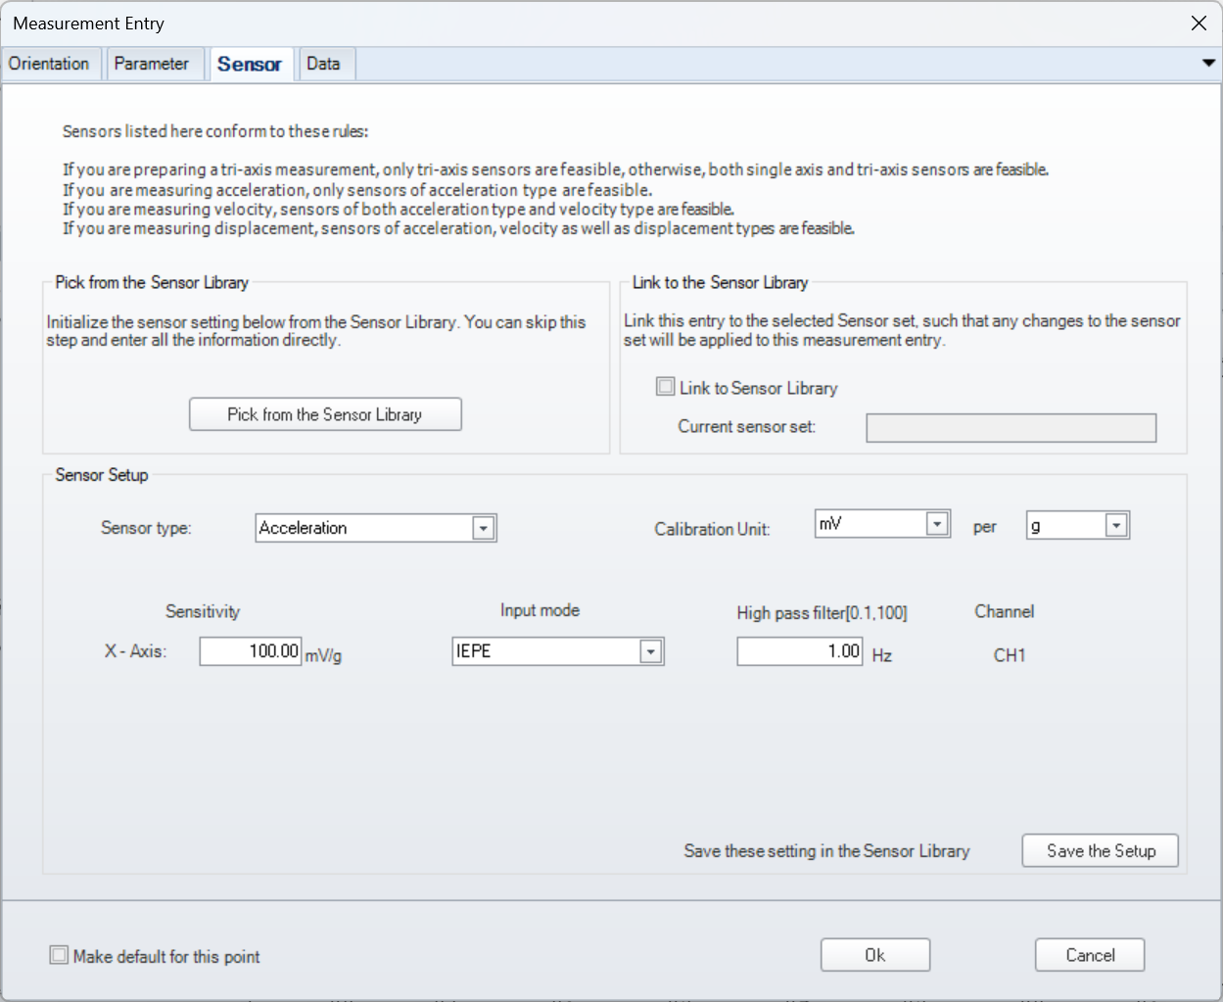
Task: Open the tab list overflow arrow
Action: (1208, 64)
